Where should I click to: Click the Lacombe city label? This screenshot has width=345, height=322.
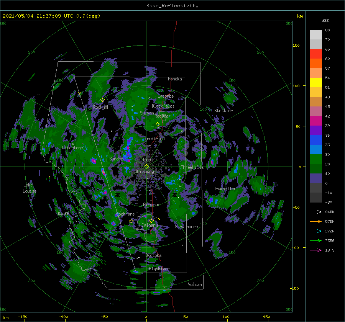pyautogui.click(x=166, y=96)
